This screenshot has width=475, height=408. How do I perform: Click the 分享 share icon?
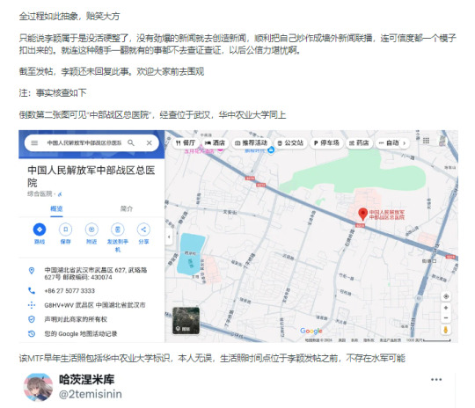click(x=143, y=229)
